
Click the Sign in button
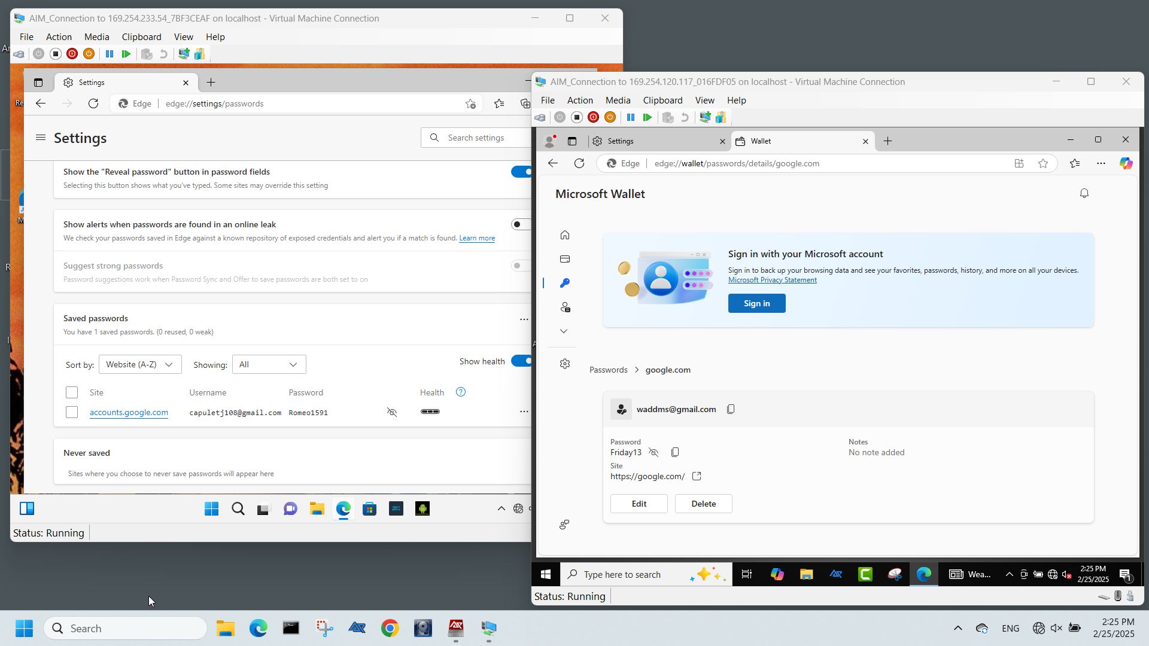tap(756, 303)
